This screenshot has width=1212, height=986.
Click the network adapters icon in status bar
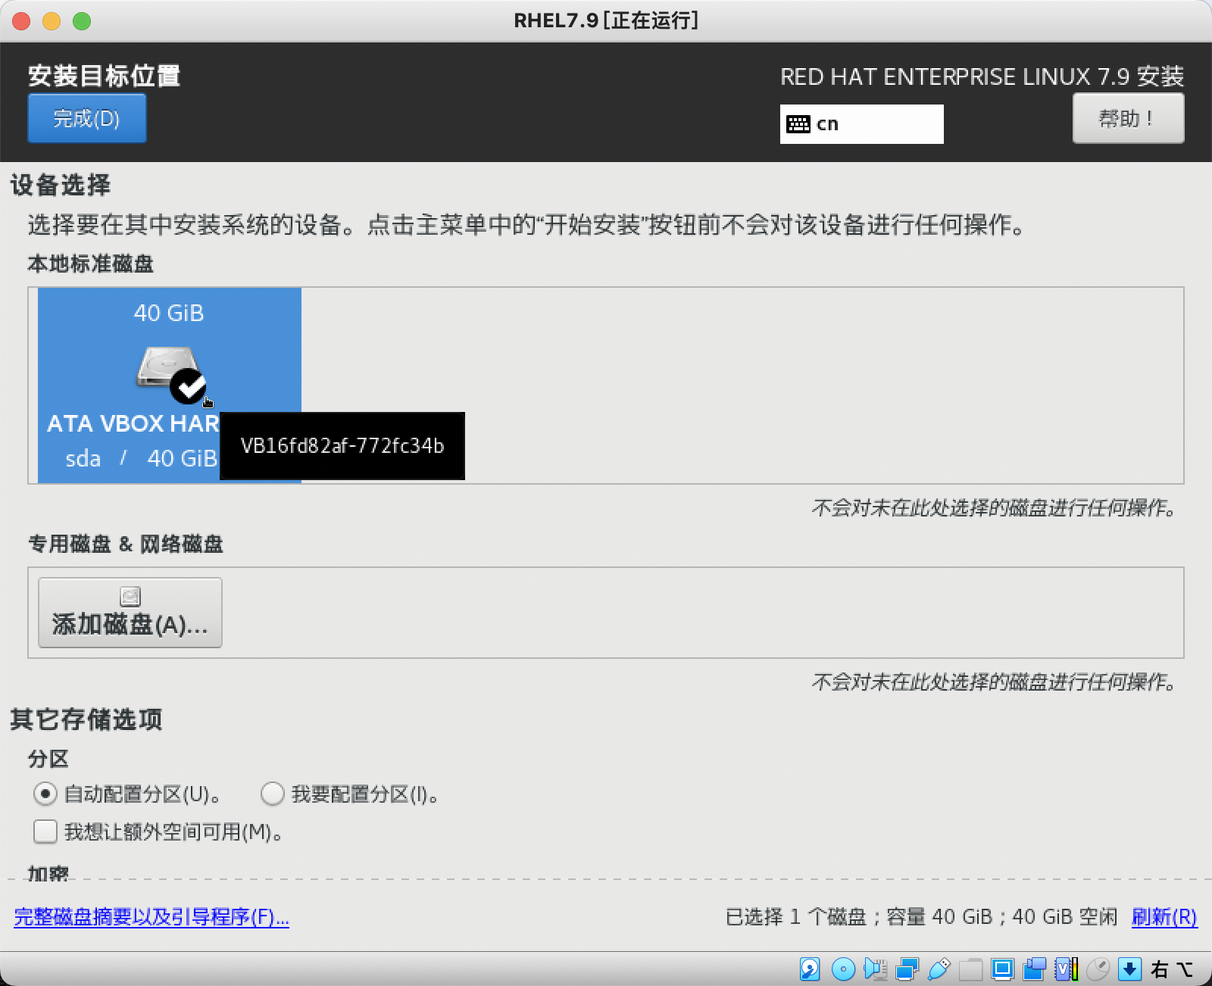point(907,969)
